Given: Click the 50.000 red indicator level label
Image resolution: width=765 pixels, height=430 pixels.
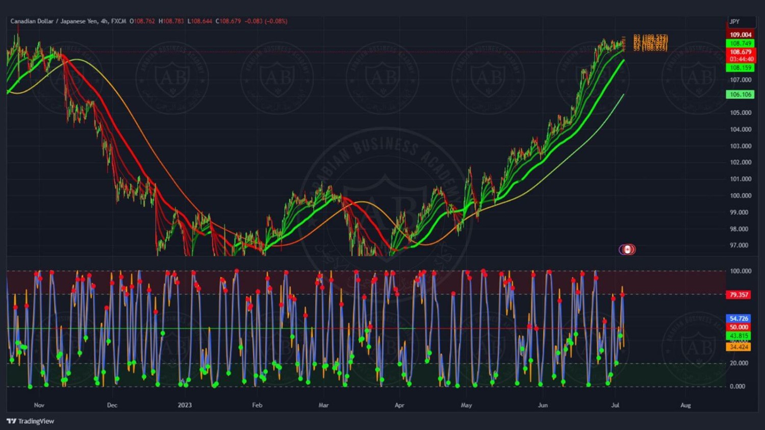Looking at the screenshot, I should 738,327.
